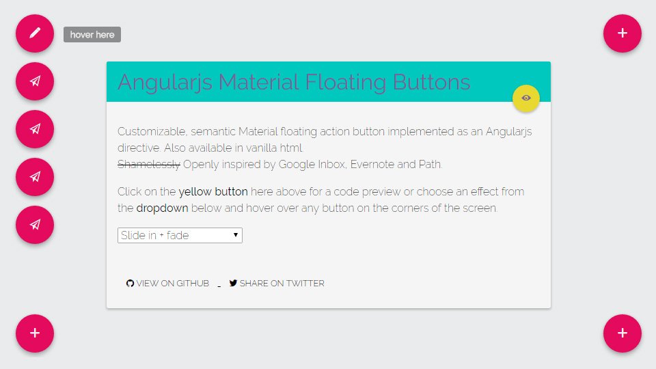Open the top-right plus floating button

point(622,33)
